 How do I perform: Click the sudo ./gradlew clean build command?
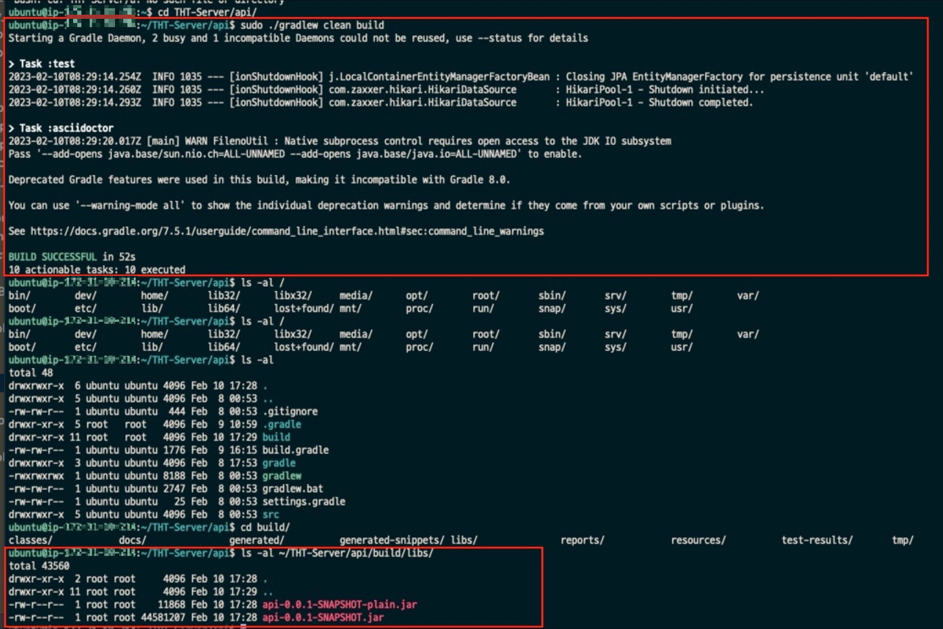312,25
